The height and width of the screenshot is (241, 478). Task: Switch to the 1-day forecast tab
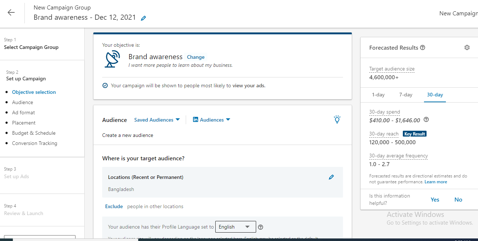pyautogui.click(x=378, y=95)
